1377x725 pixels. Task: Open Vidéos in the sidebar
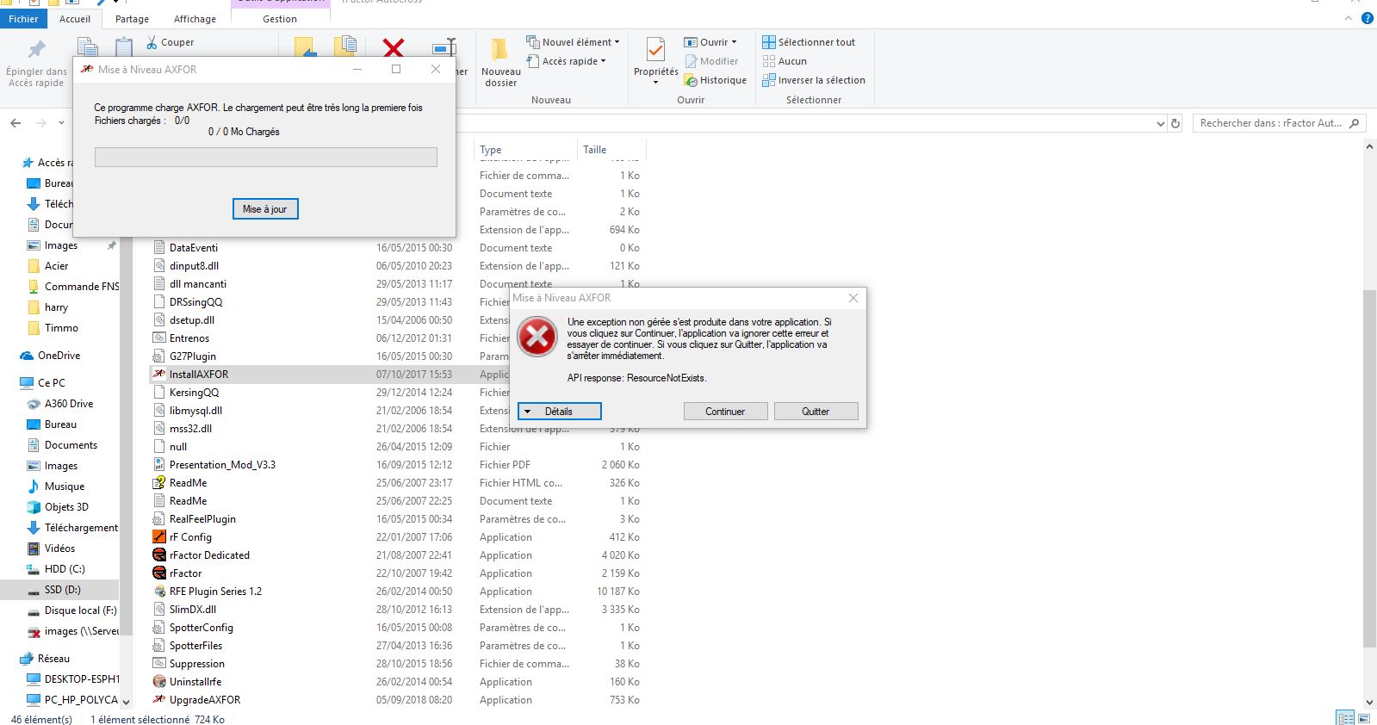pos(59,548)
